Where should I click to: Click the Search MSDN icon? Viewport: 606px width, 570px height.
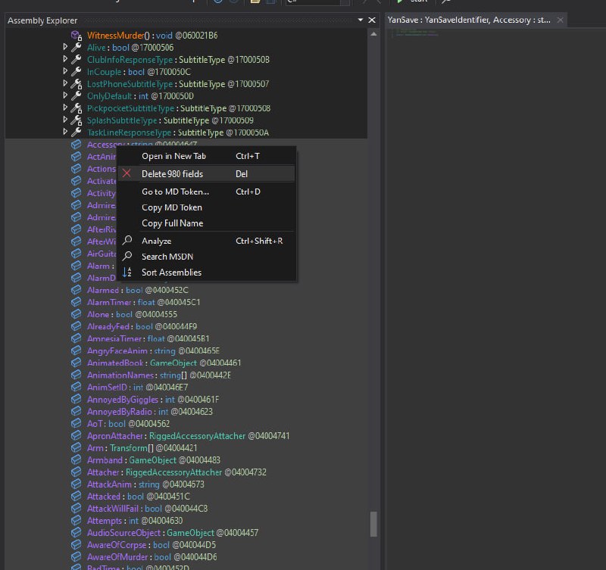click(127, 257)
